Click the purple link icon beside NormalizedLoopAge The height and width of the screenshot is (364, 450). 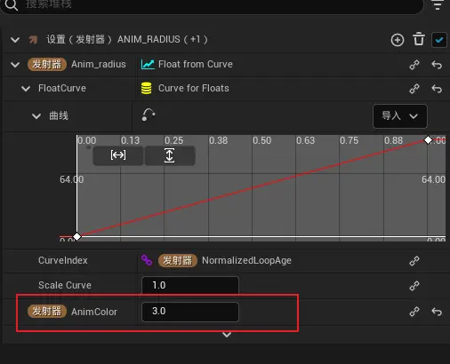(147, 260)
